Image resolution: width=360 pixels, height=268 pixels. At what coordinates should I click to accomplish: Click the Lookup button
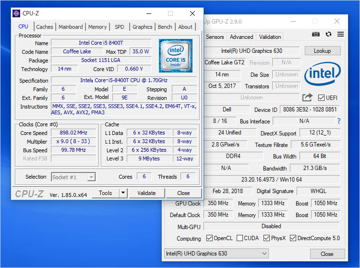click(322, 51)
